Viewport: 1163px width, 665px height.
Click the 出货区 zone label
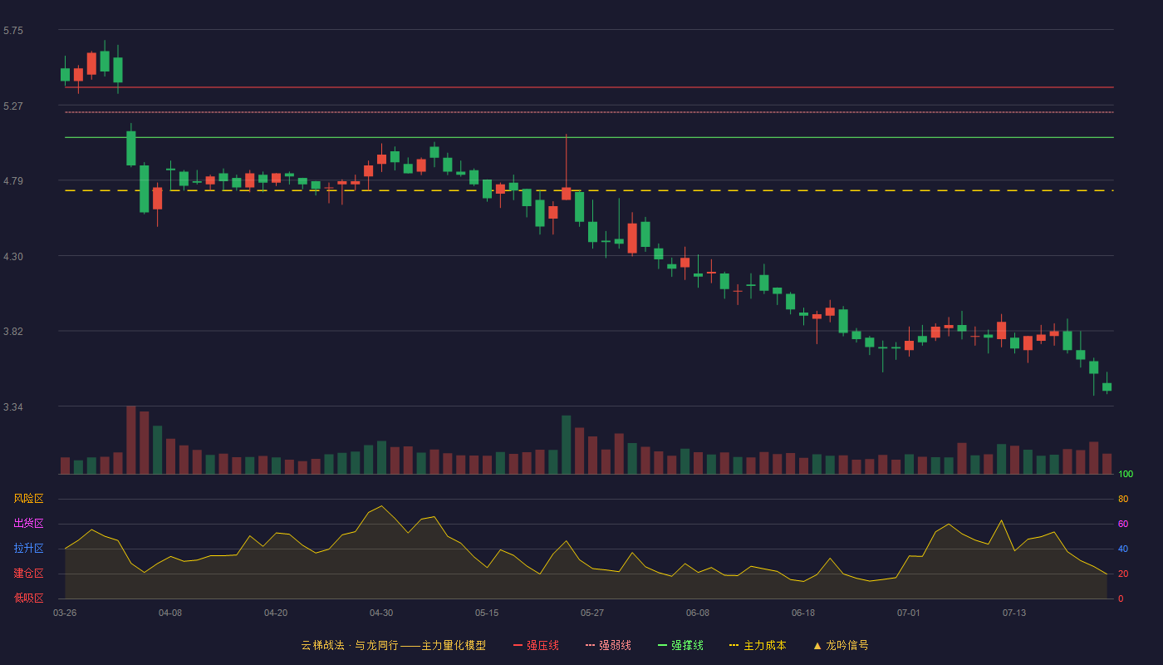point(28,524)
